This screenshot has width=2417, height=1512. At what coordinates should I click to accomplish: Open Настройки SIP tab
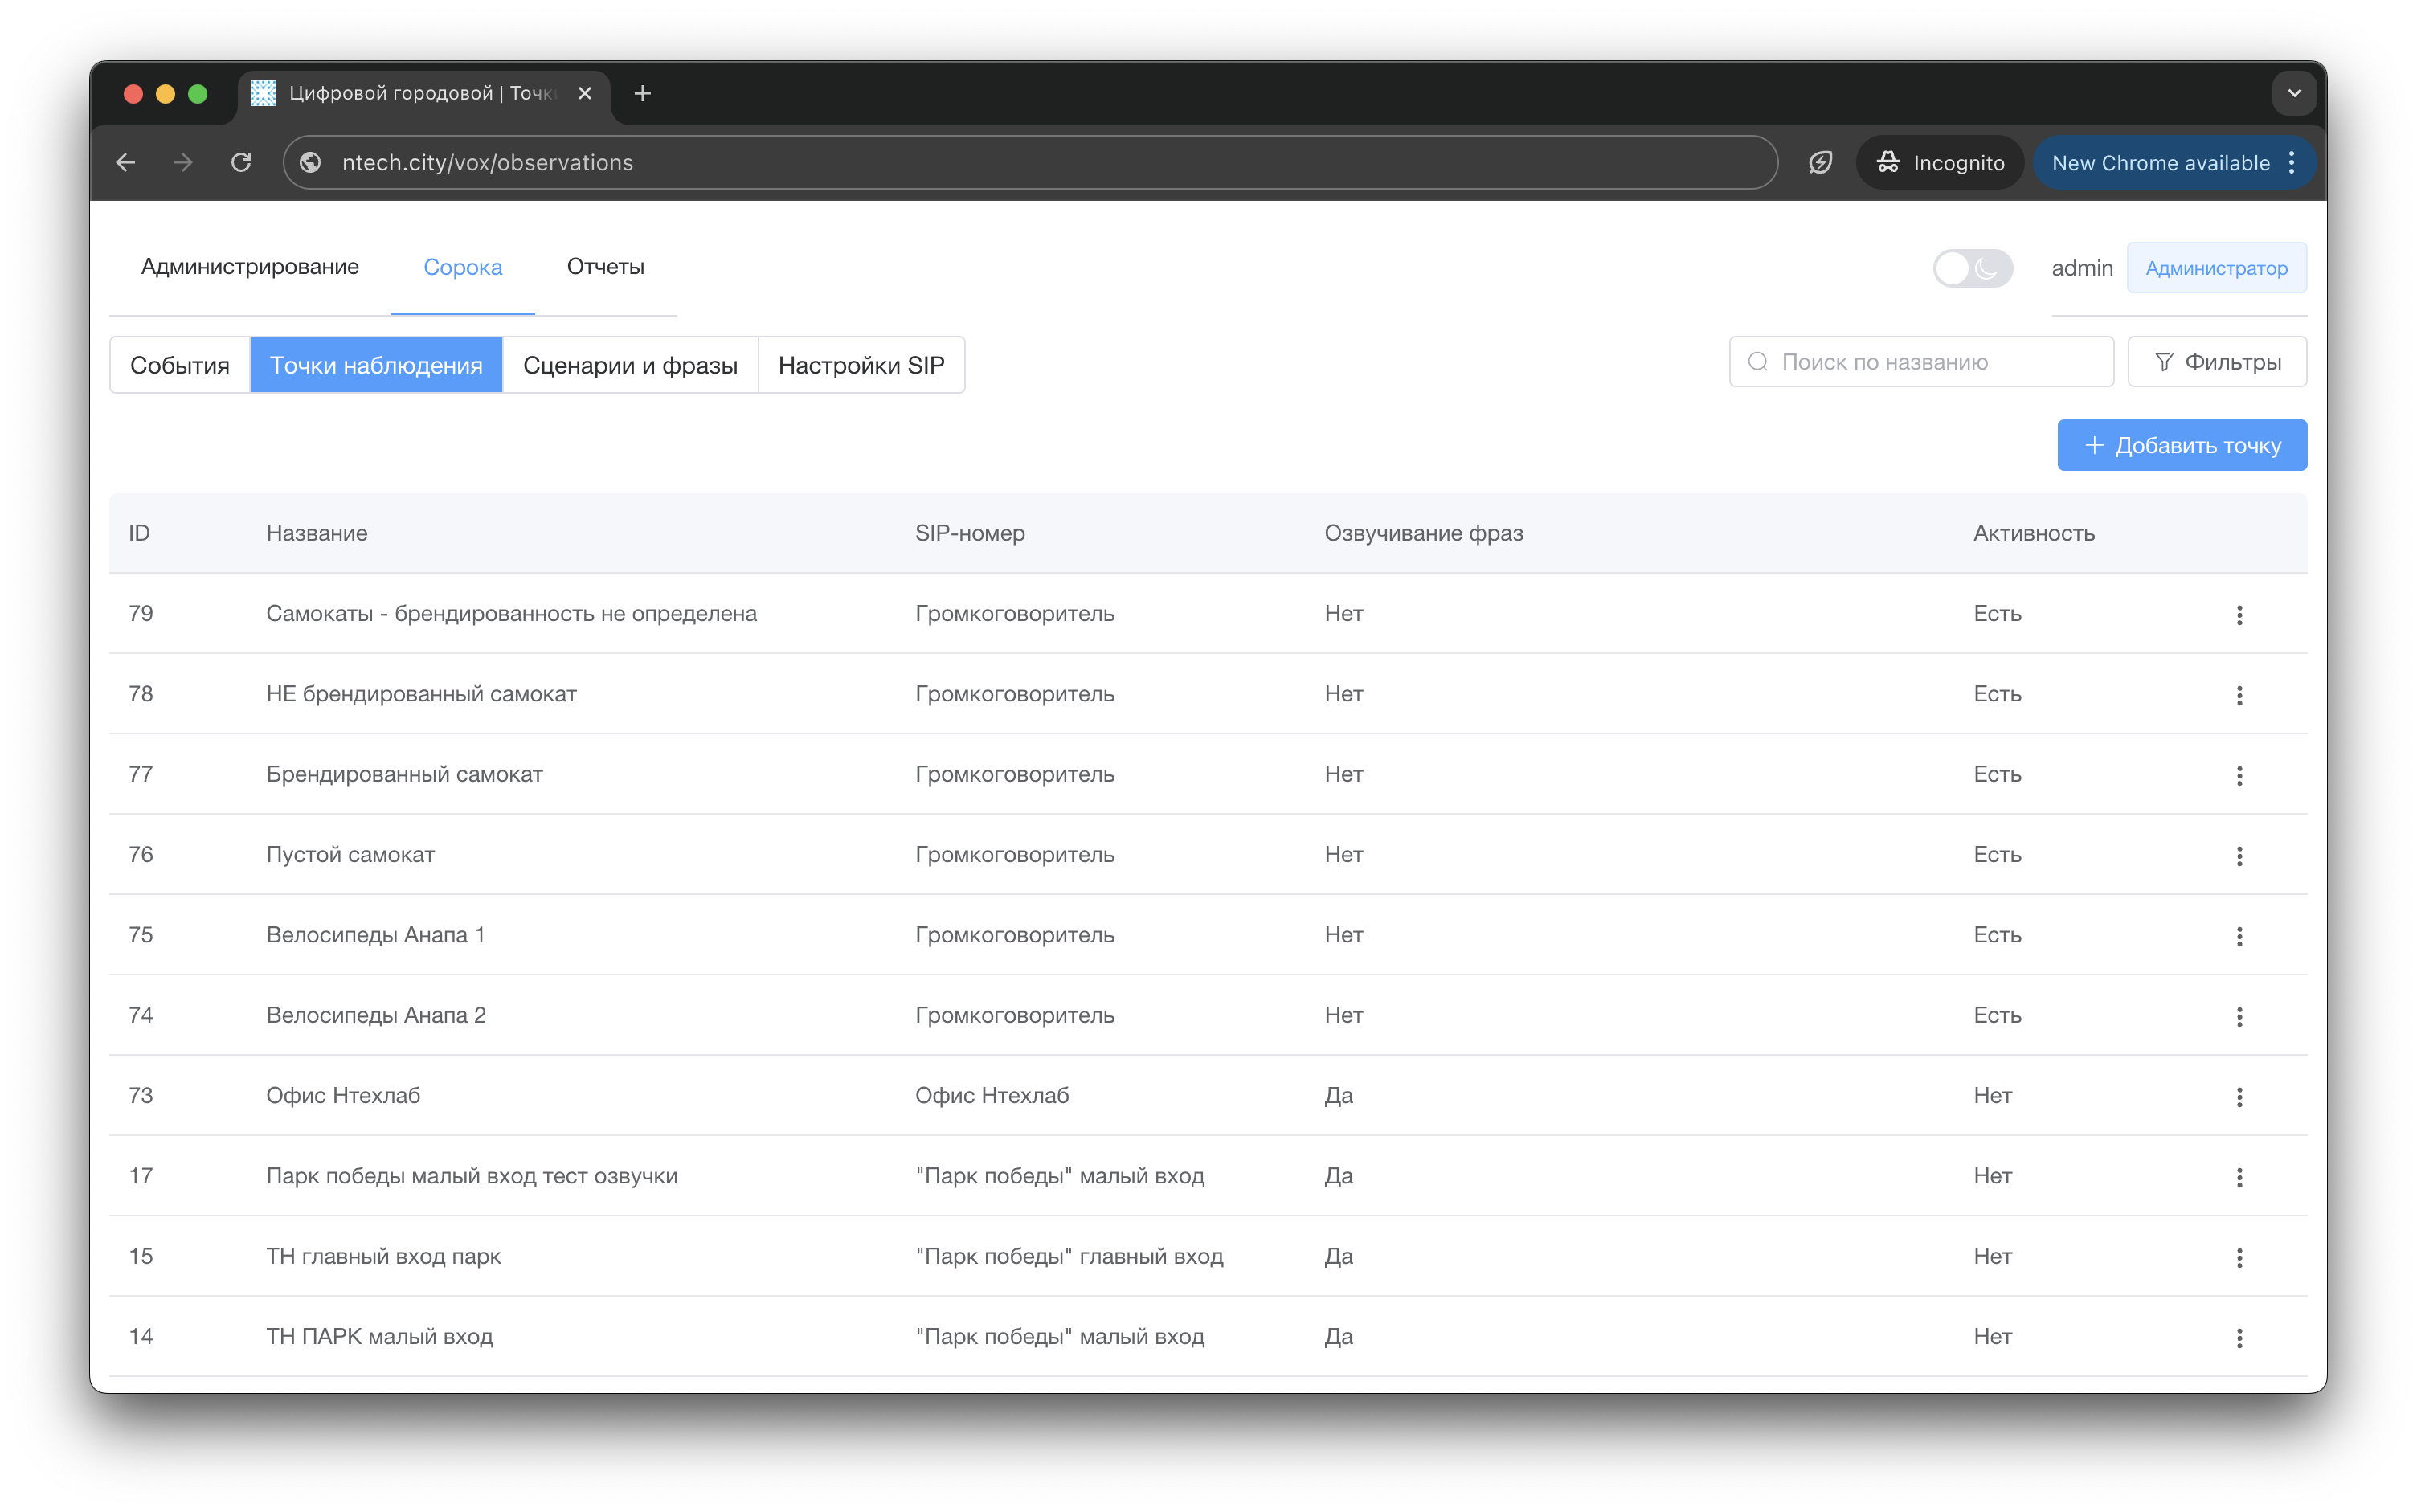coord(860,365)
